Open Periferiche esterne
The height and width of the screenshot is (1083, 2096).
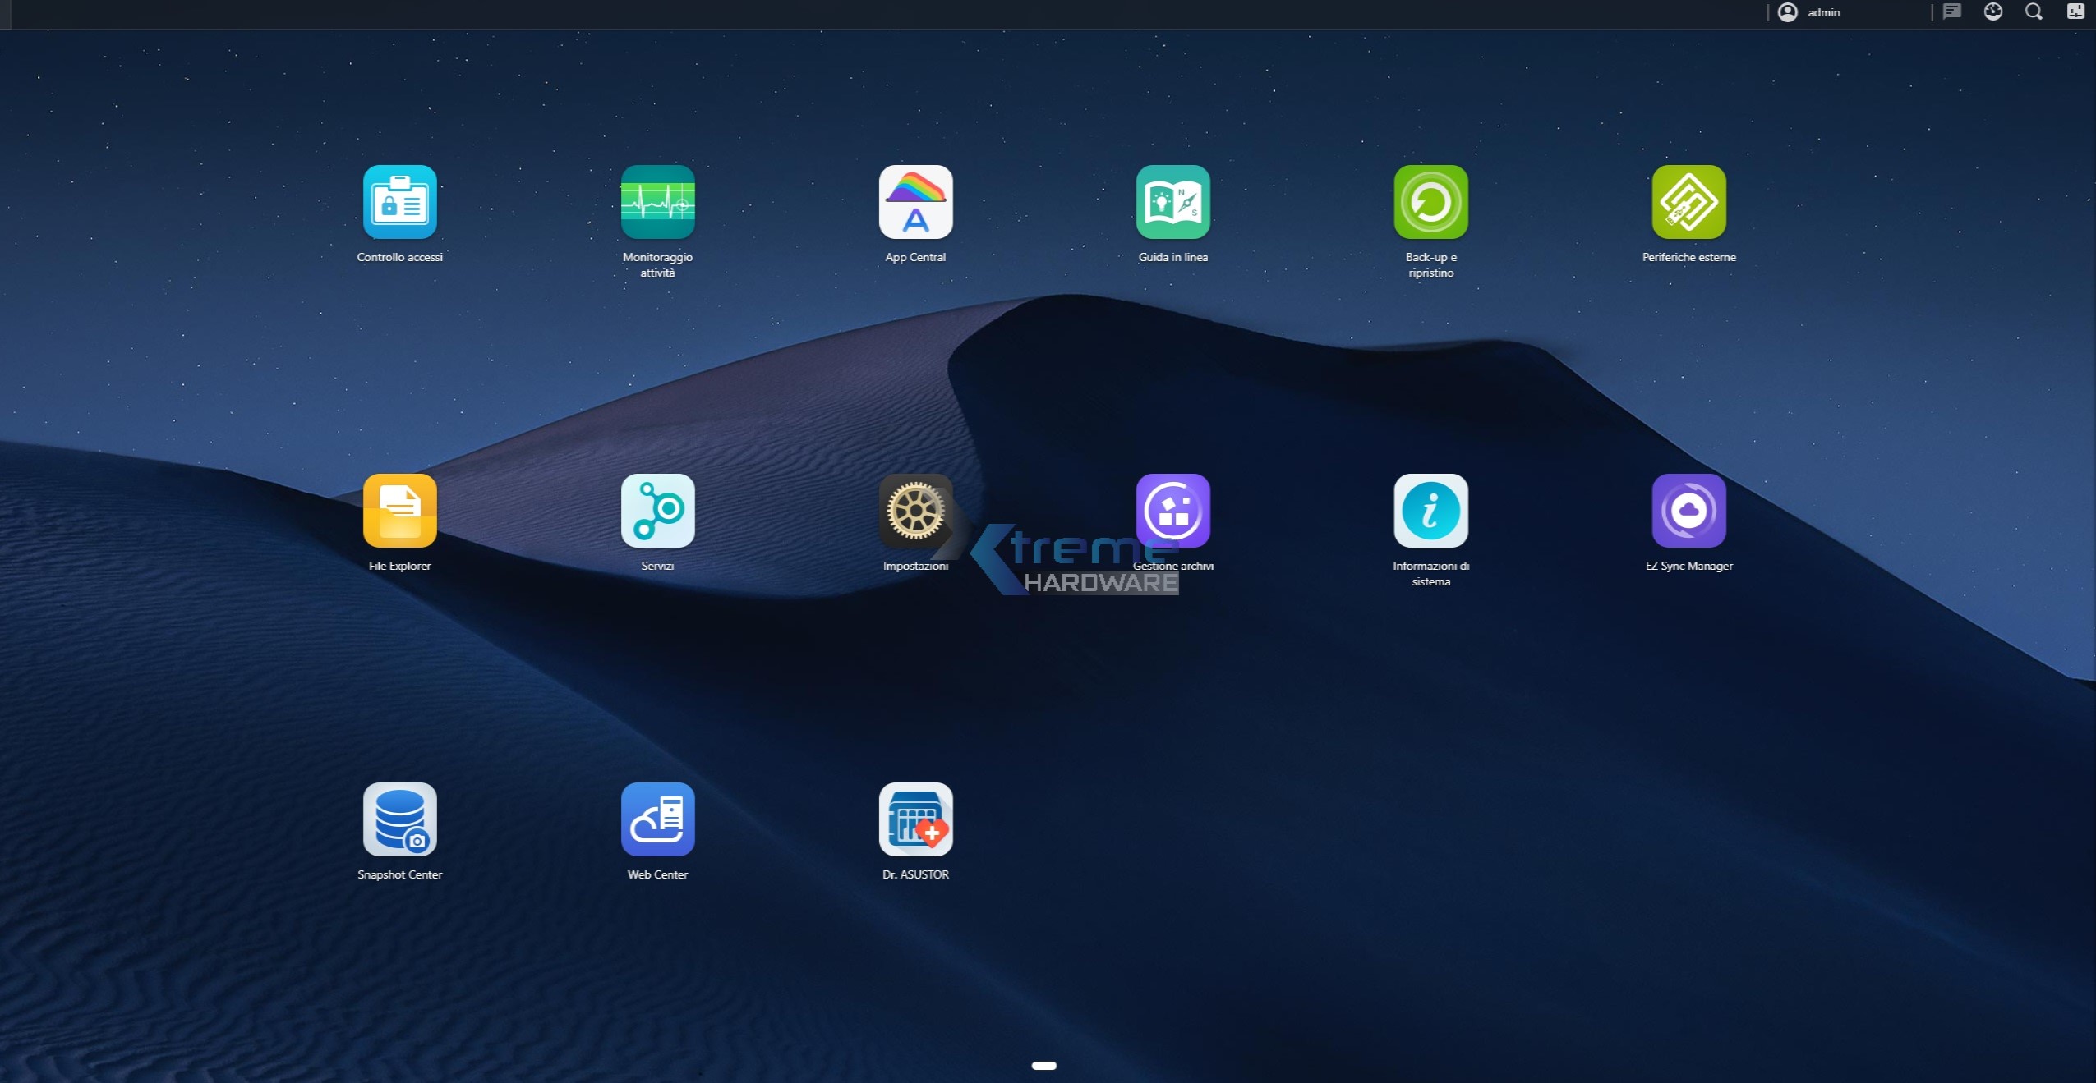(1688, 202)
